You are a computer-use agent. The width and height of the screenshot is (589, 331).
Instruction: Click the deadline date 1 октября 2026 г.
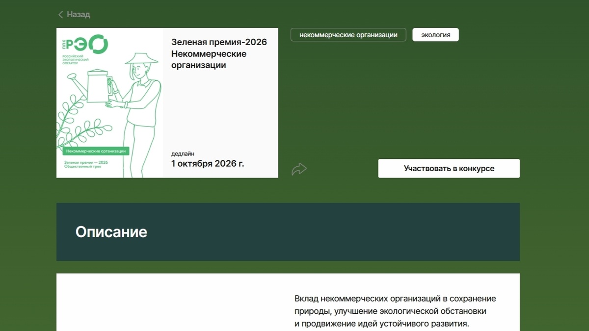point(208,163)
